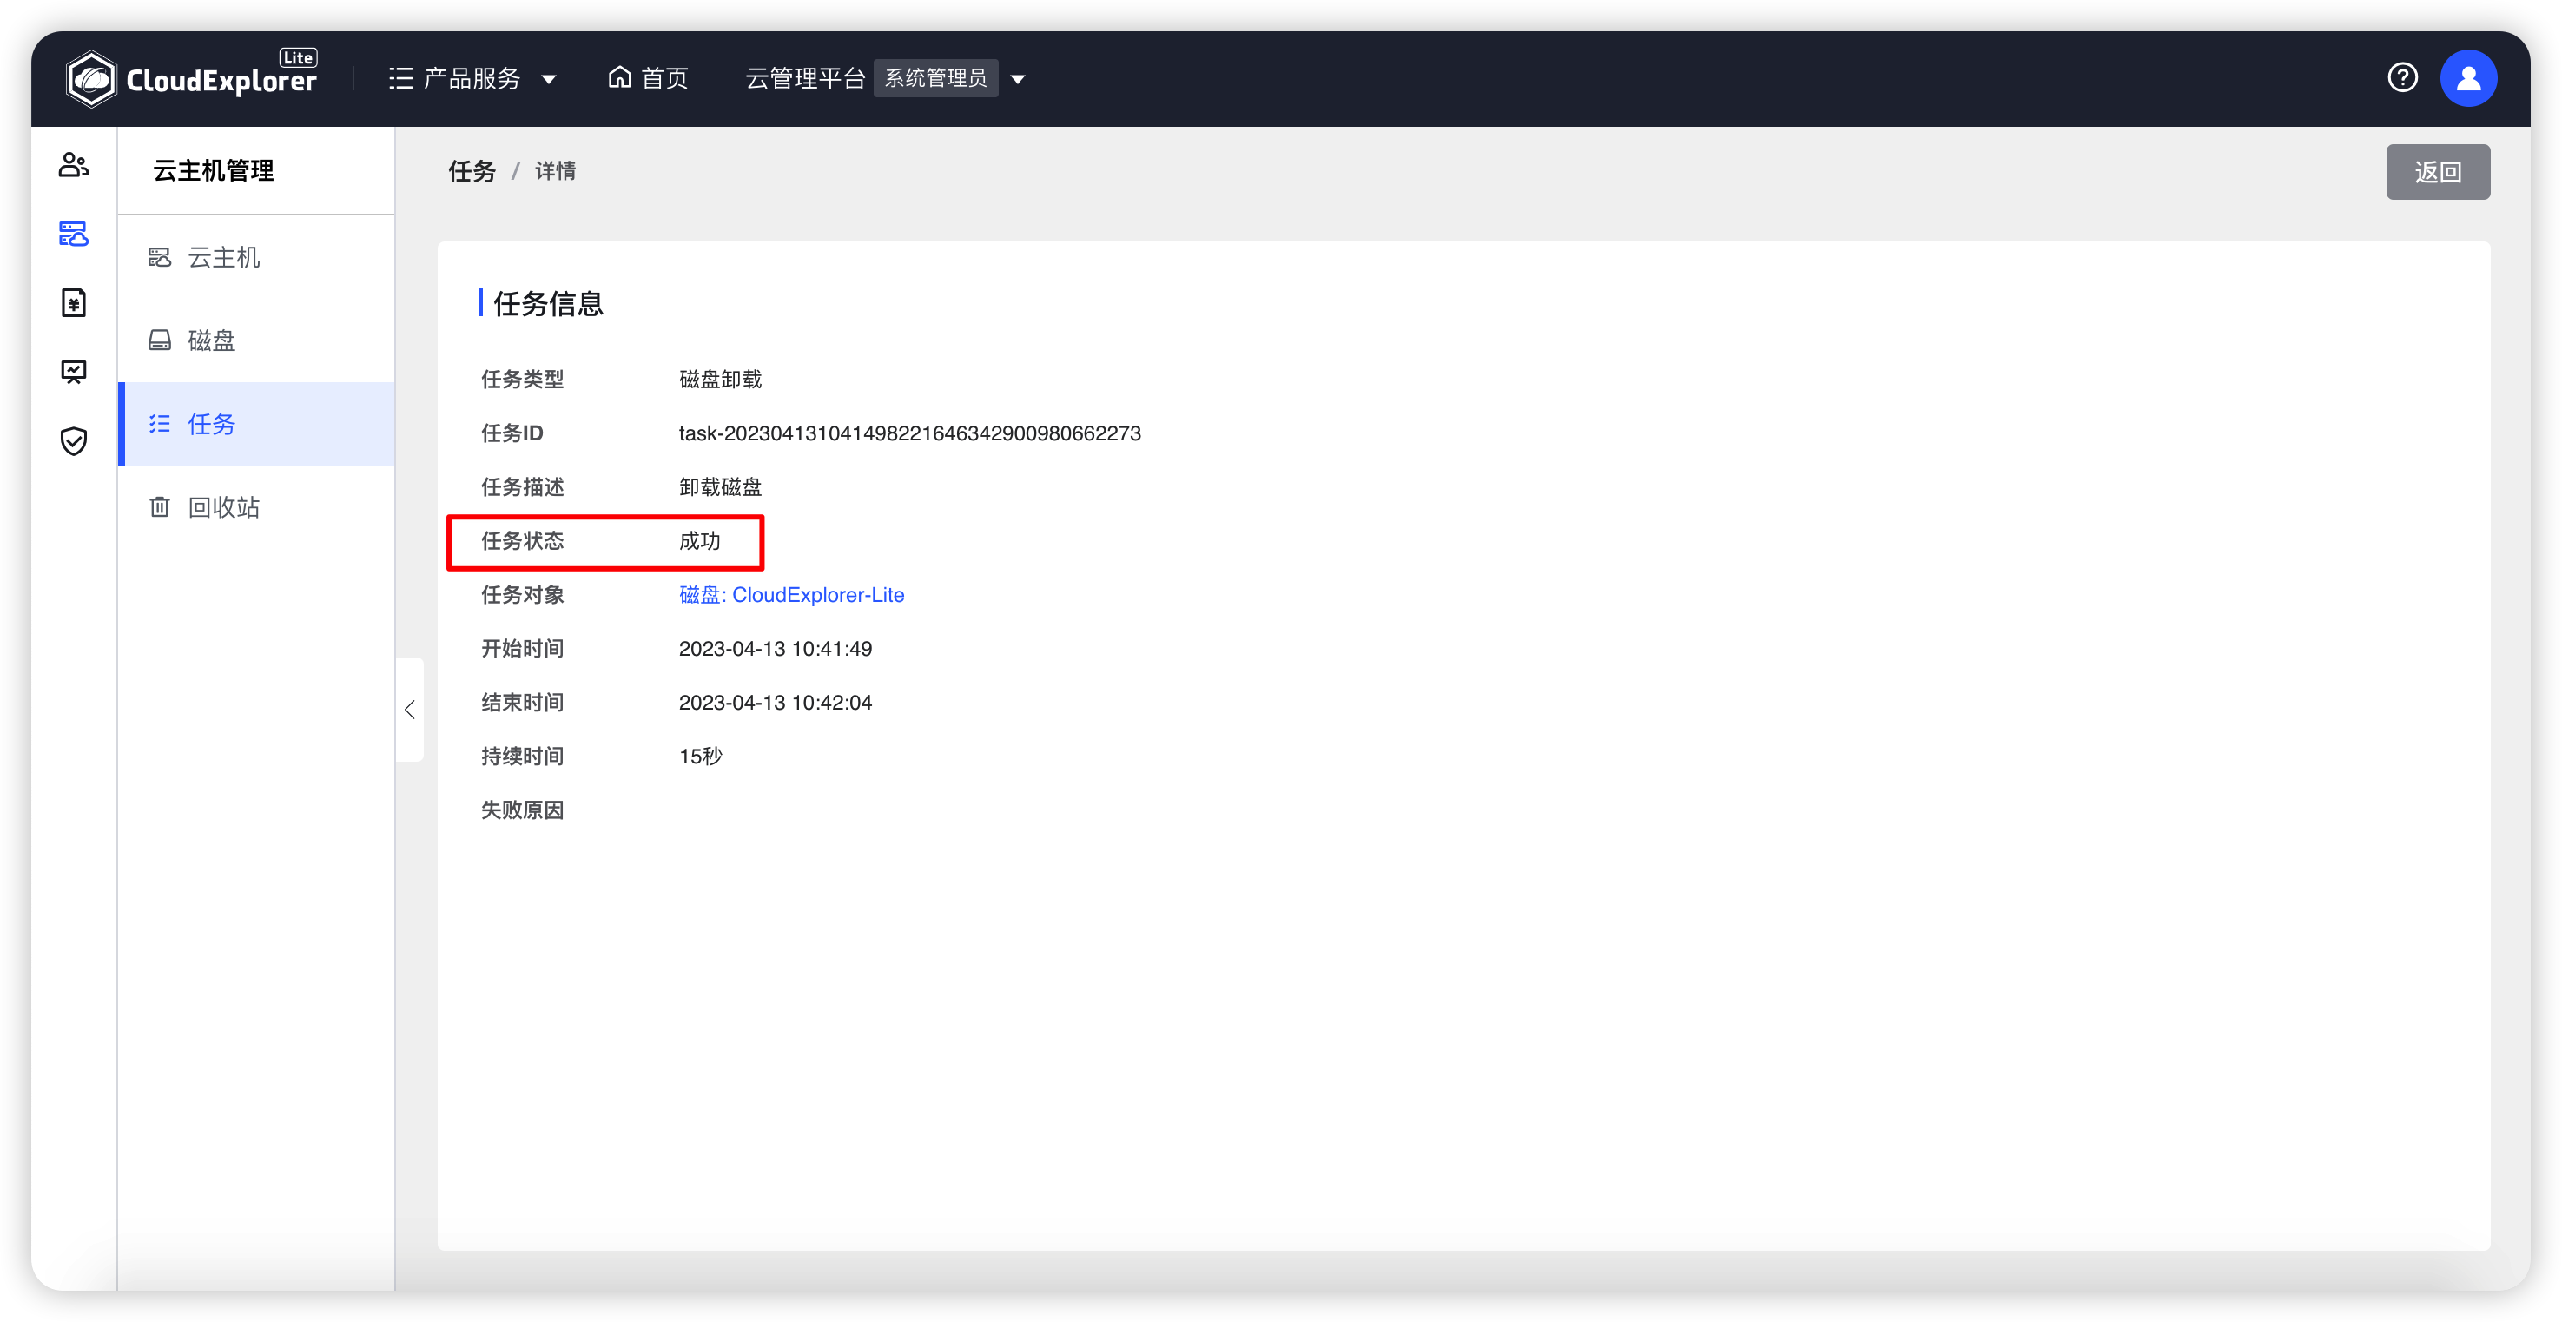2562x1322 pixels.
Task: Click the 详情 breadcrumb text
Action: click(x=555, y=171)
